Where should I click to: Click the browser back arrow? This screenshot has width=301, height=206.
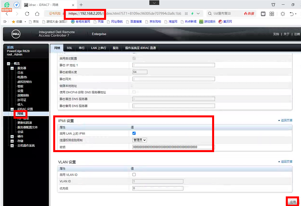tap(7, 14)
